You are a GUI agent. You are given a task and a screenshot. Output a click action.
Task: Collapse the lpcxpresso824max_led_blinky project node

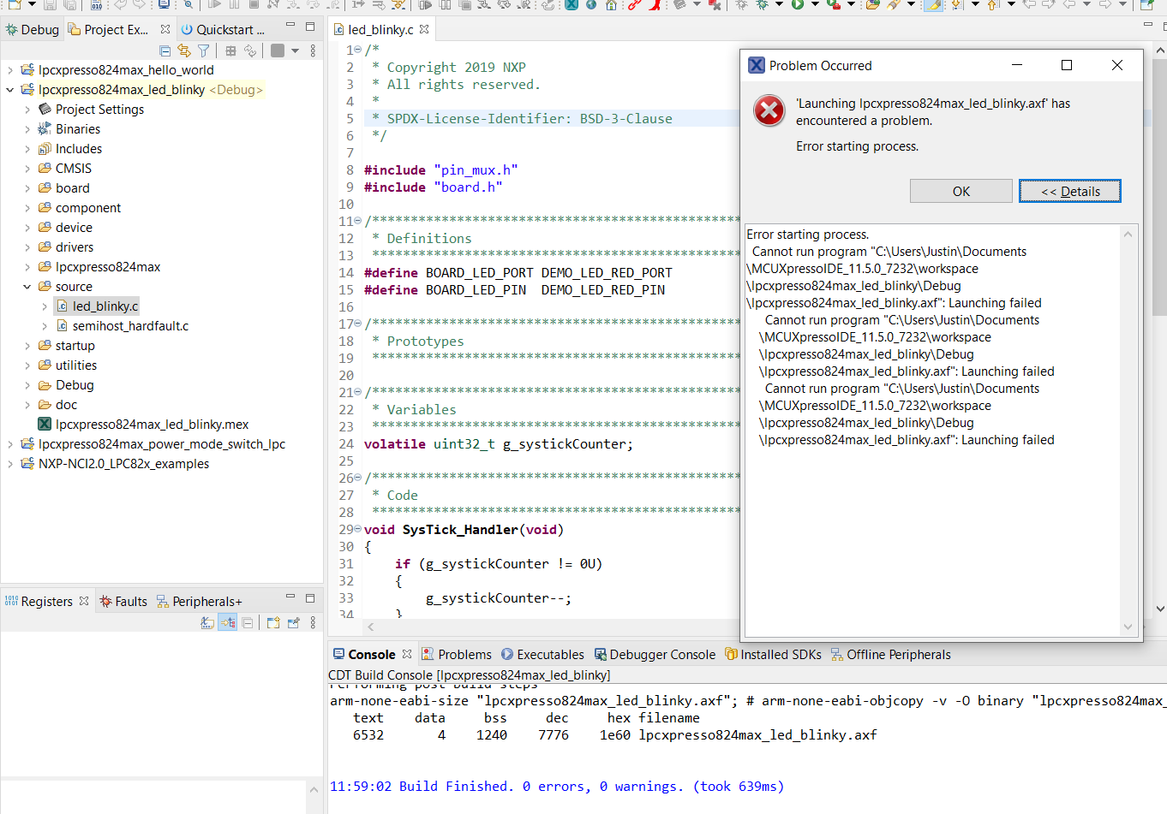[10, 90]
